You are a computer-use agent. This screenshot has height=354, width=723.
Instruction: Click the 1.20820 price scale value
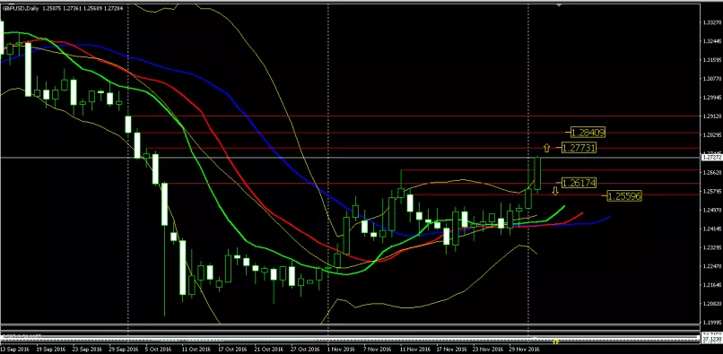[712, 303]
